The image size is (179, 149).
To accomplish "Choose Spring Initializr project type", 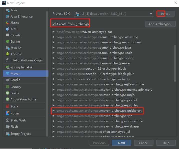I will pos(26,67).
